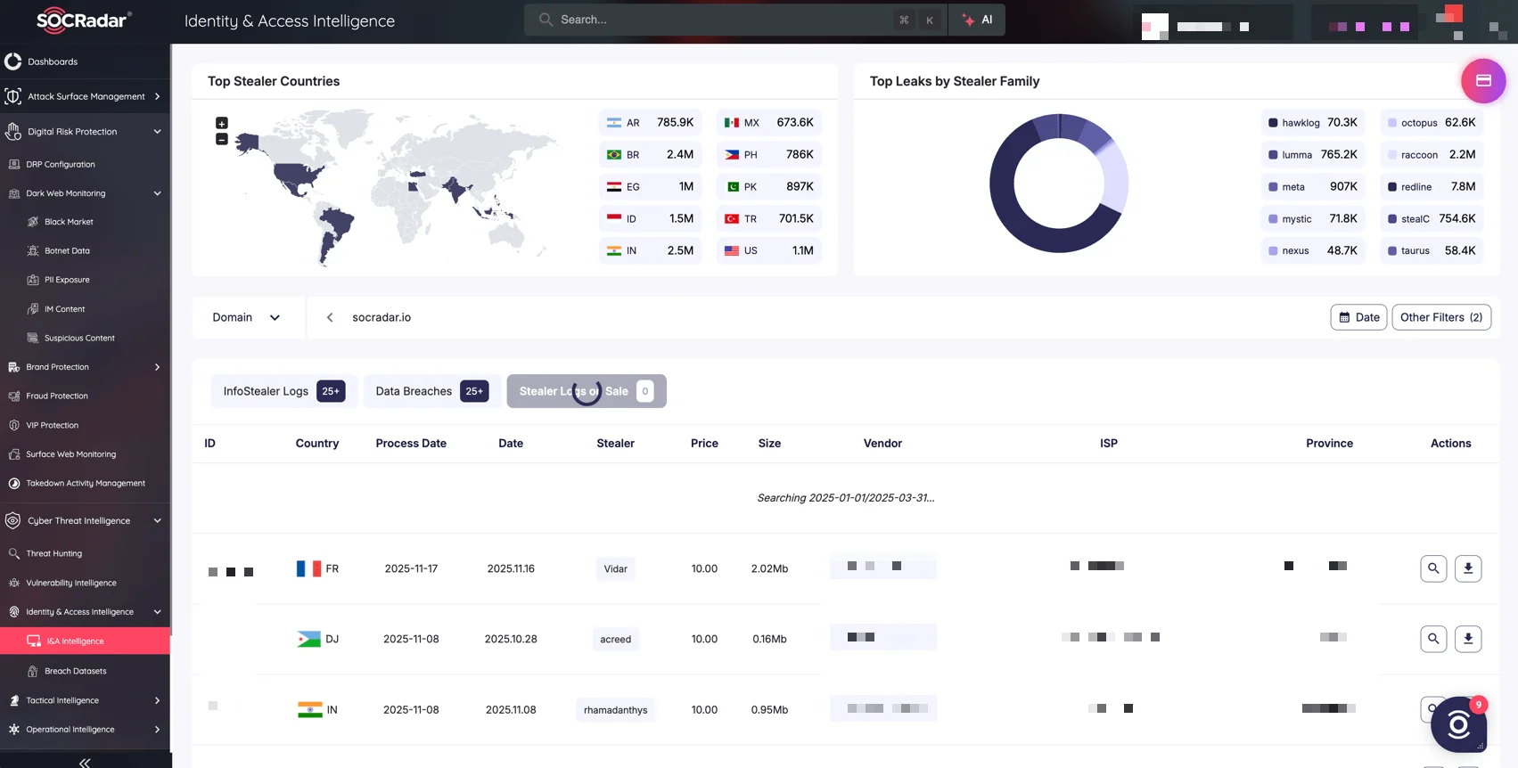Click Vulnerability Intelligence icon
The width and height of the screenshot is (1518, 768).
pos(13,583)
